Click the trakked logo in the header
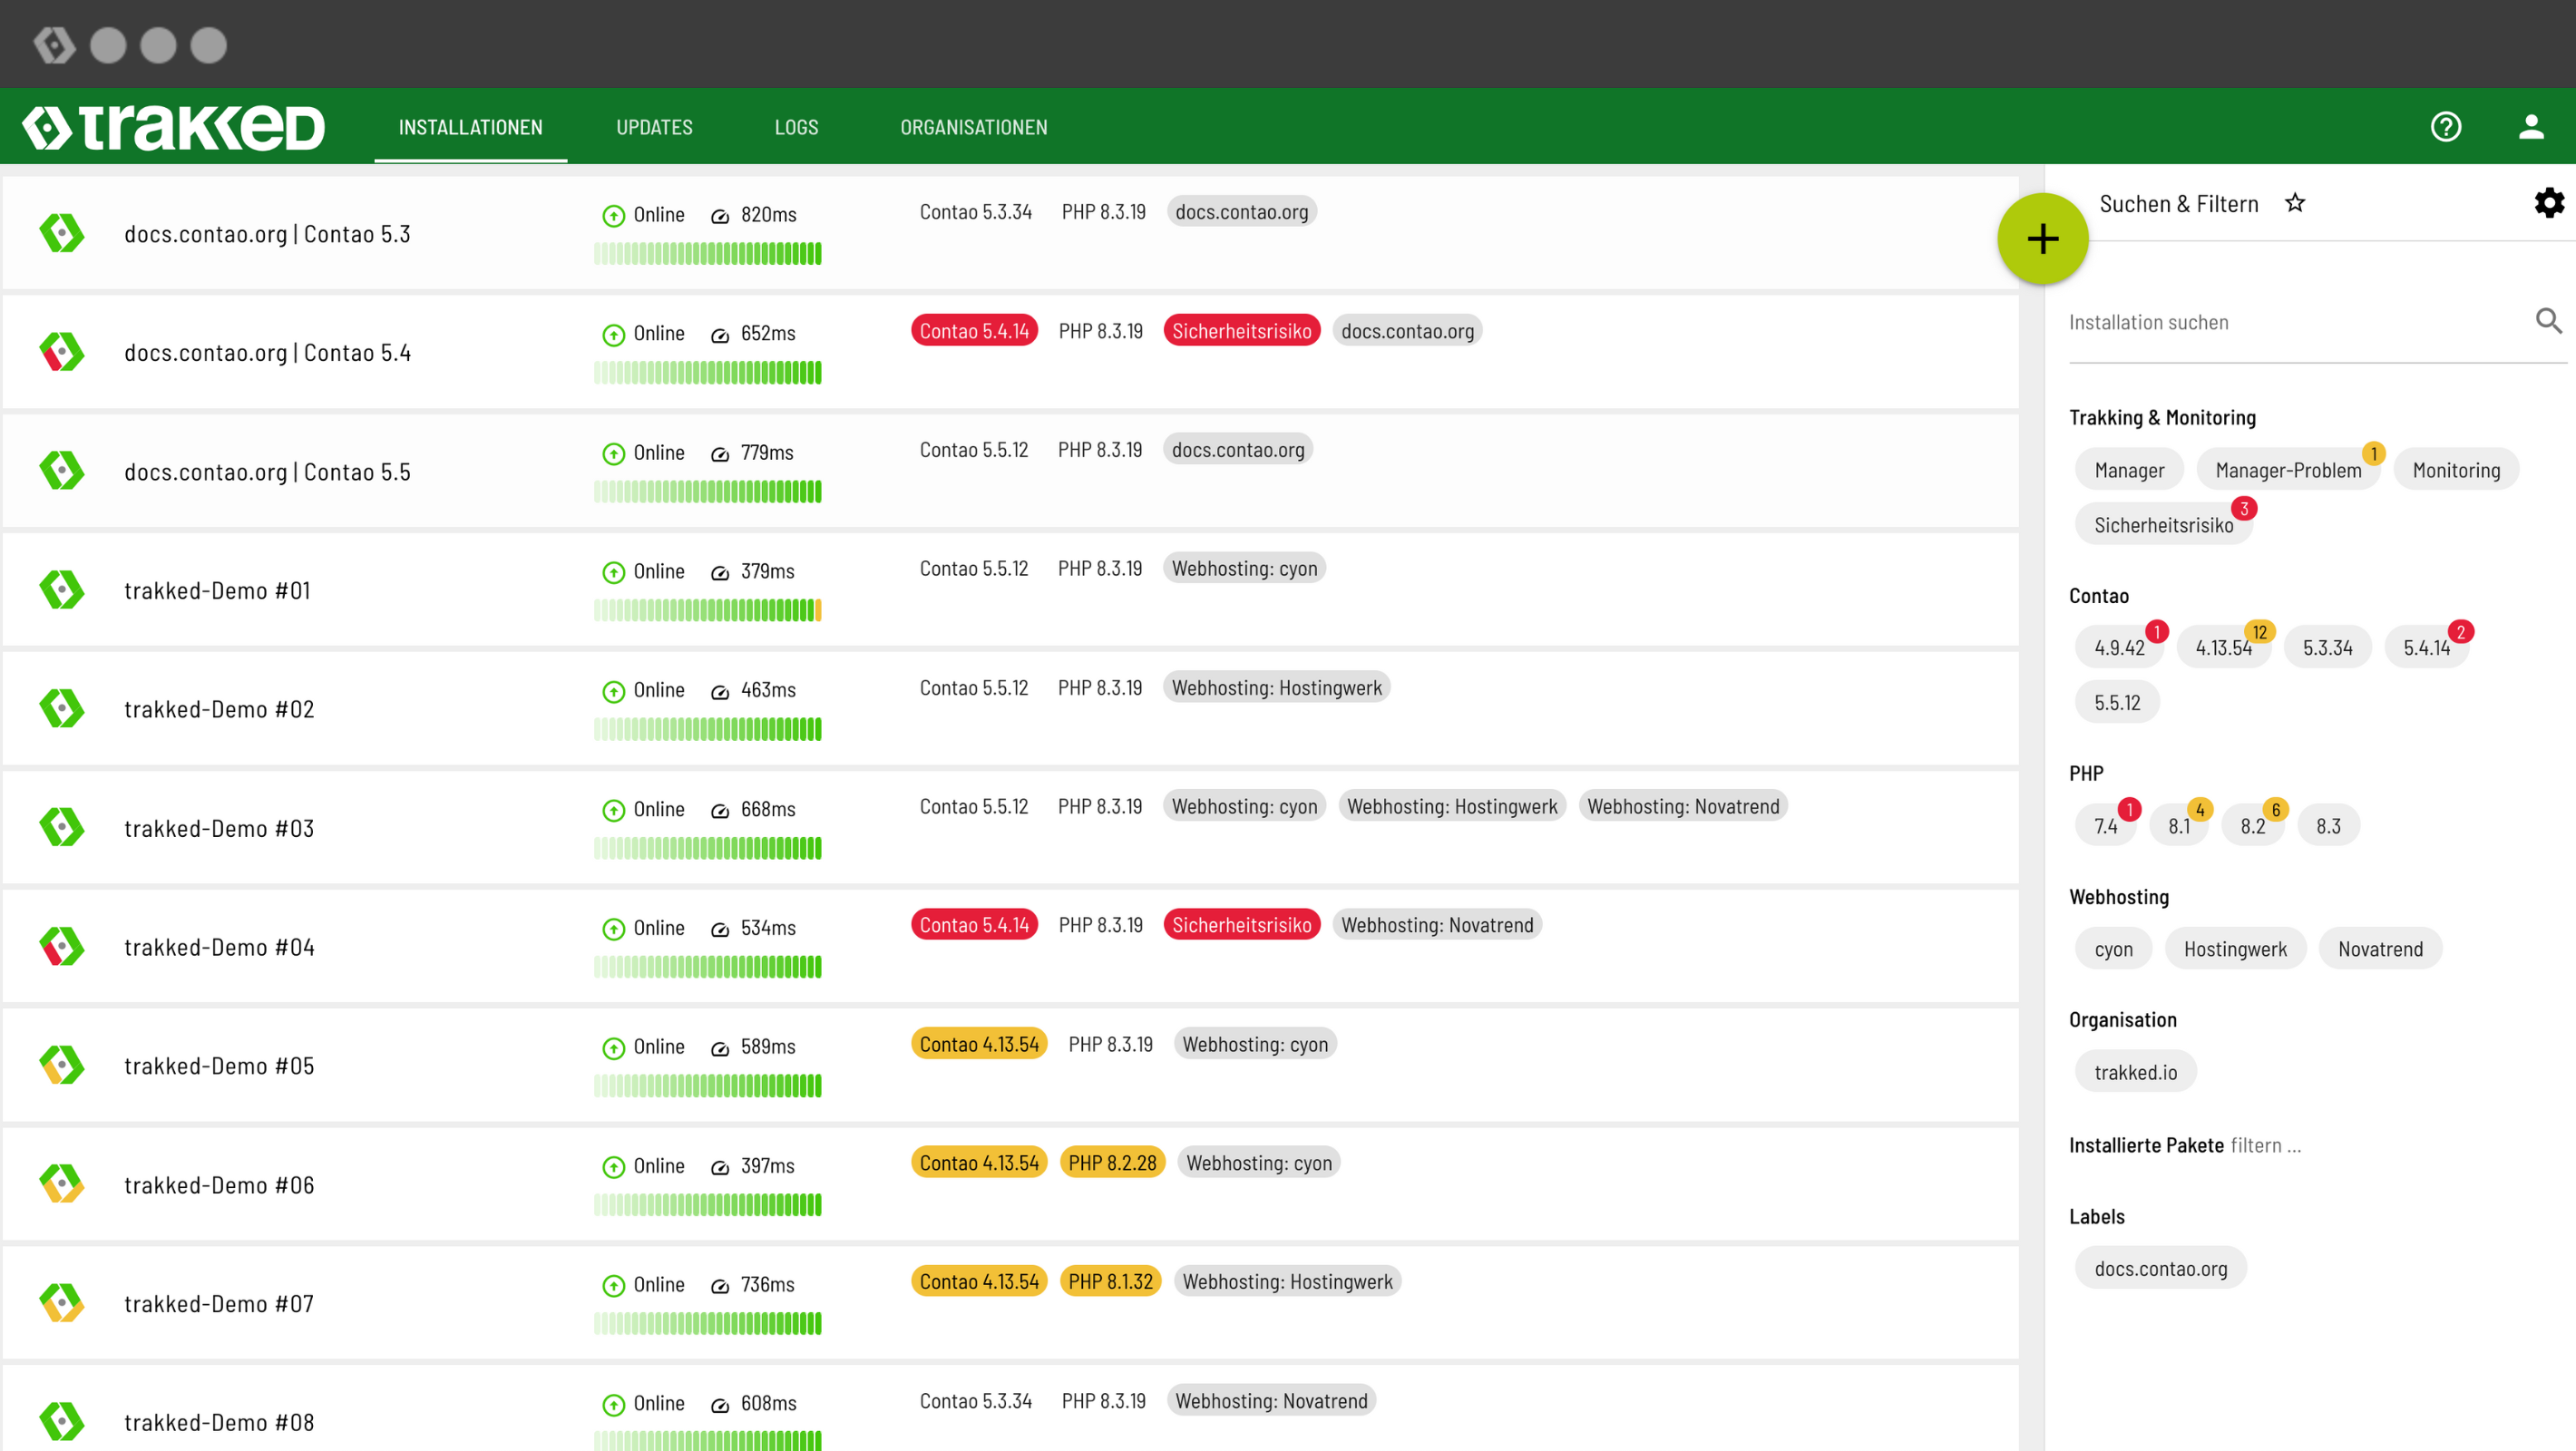The image size is (2576, 1451). coord(173,127)
